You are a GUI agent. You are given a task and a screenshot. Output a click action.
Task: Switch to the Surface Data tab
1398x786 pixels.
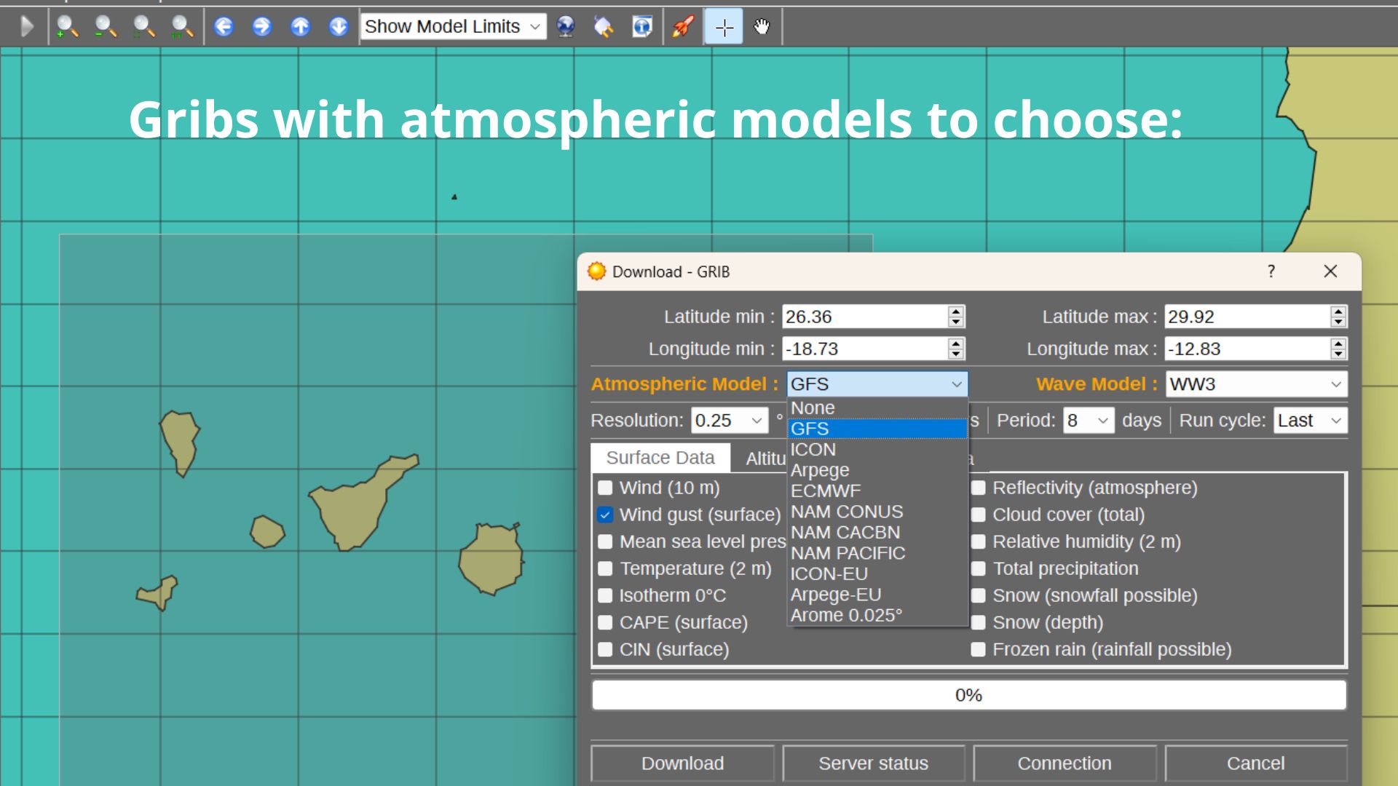tap(660, 458)
